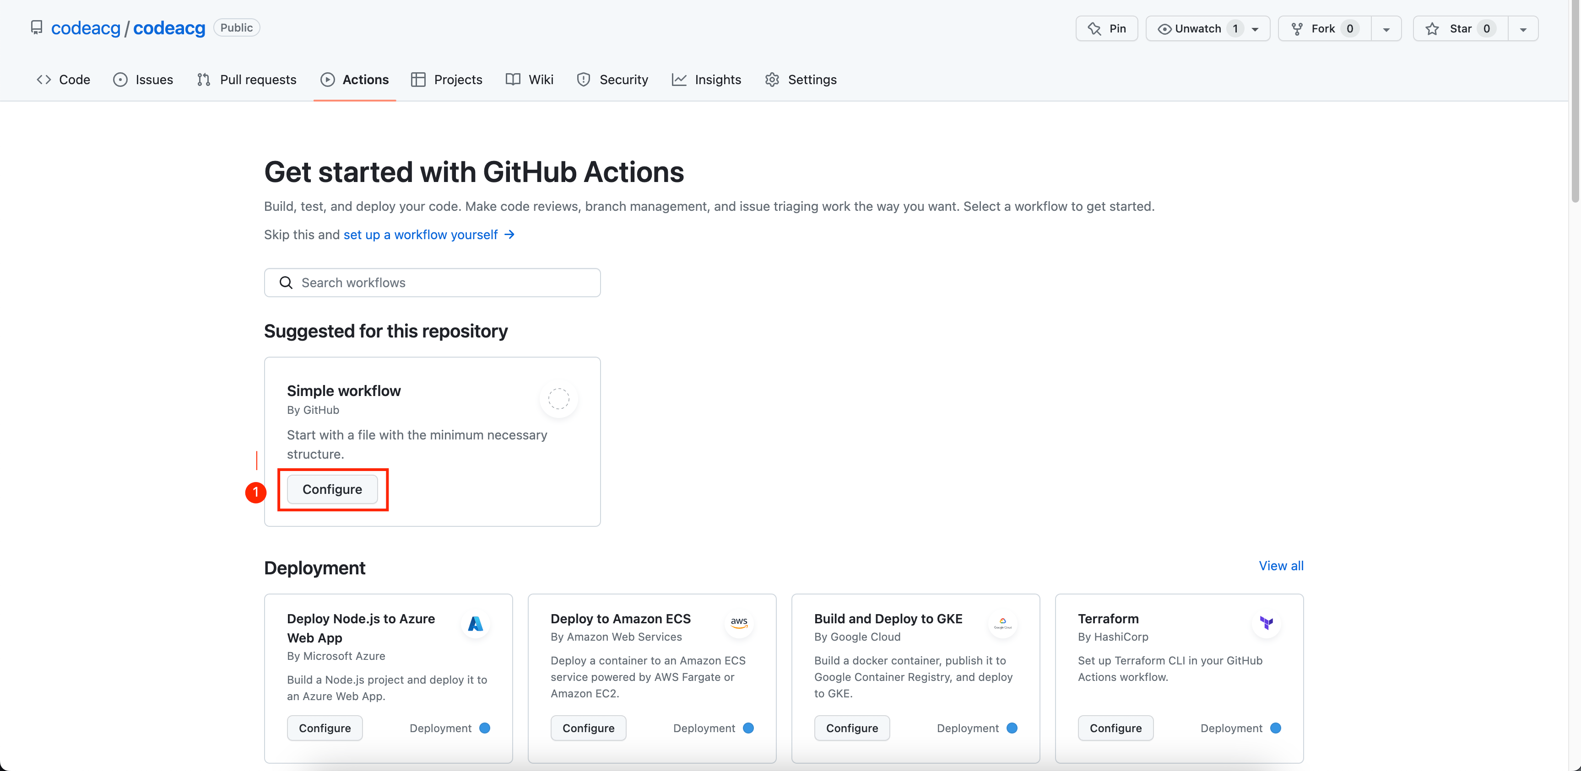1581x771 pixels.
Task: View the Insights tab
Action: point(706,80)
